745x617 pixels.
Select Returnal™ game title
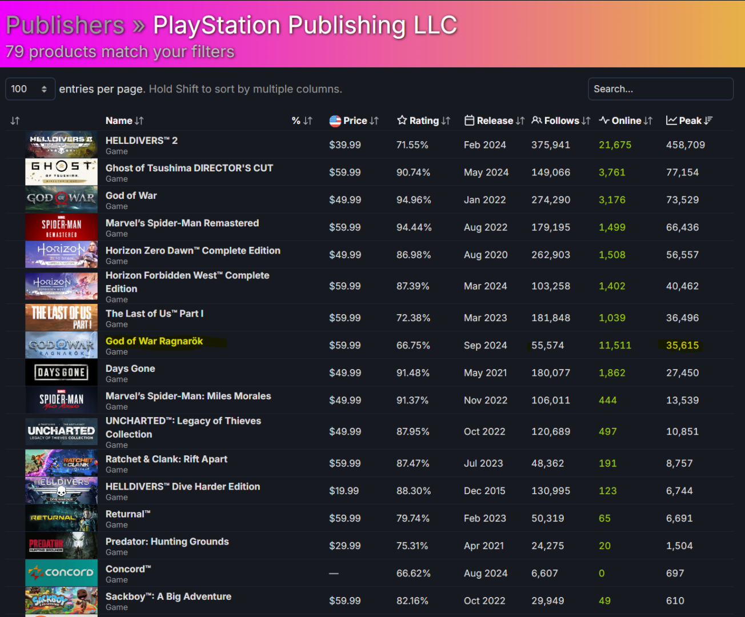click(127, 514)
